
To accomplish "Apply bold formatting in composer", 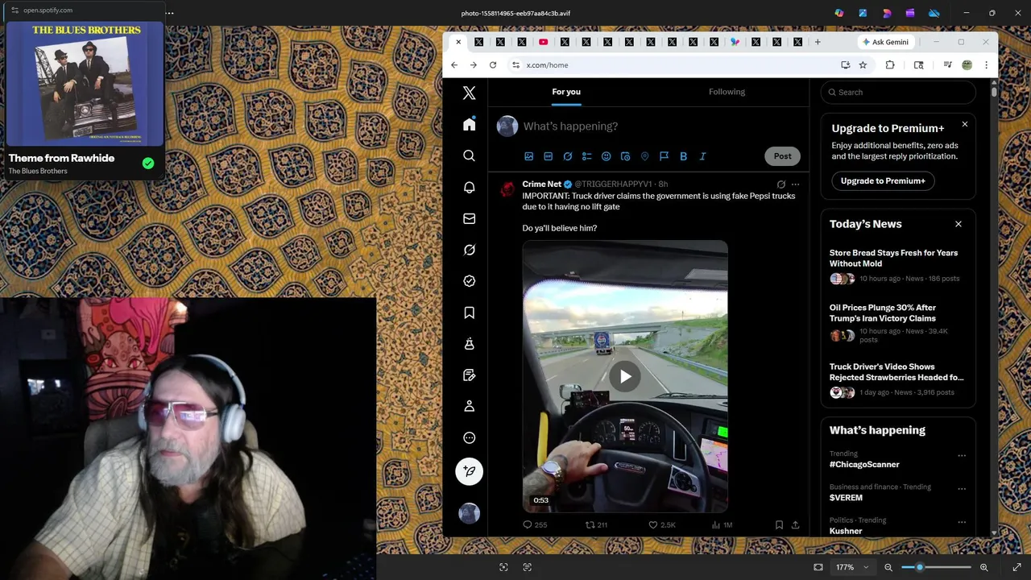I will click(x=683, y=156).
